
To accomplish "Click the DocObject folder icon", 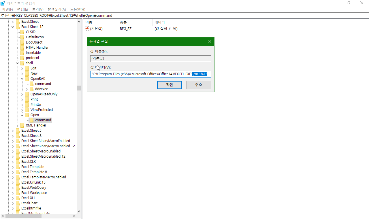I will coord(22,42).
